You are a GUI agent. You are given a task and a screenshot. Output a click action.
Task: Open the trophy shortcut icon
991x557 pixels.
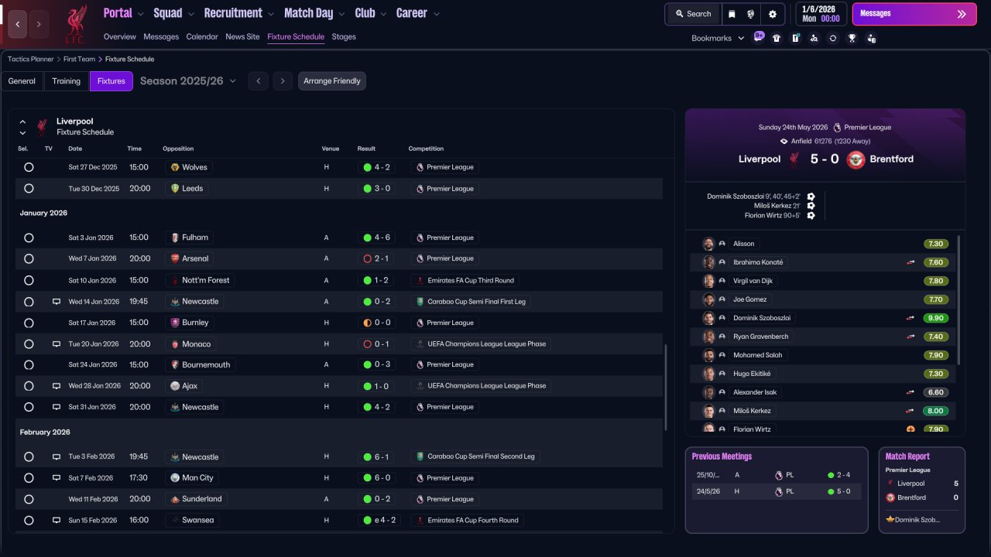[x=852, y=38]
